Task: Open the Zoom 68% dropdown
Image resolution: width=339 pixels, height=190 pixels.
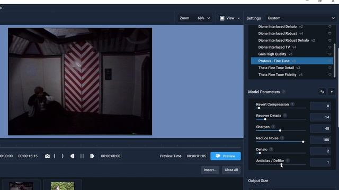Action: (194, 18)
